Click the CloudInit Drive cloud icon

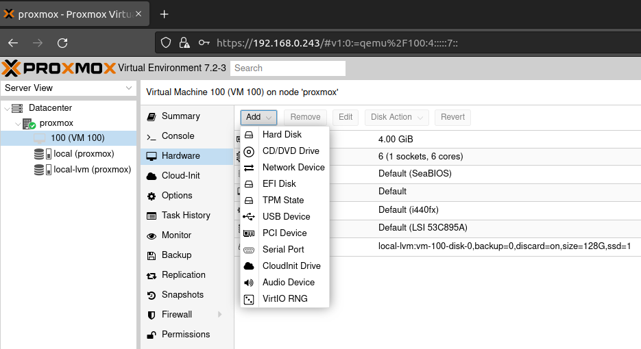click(249, 266)
